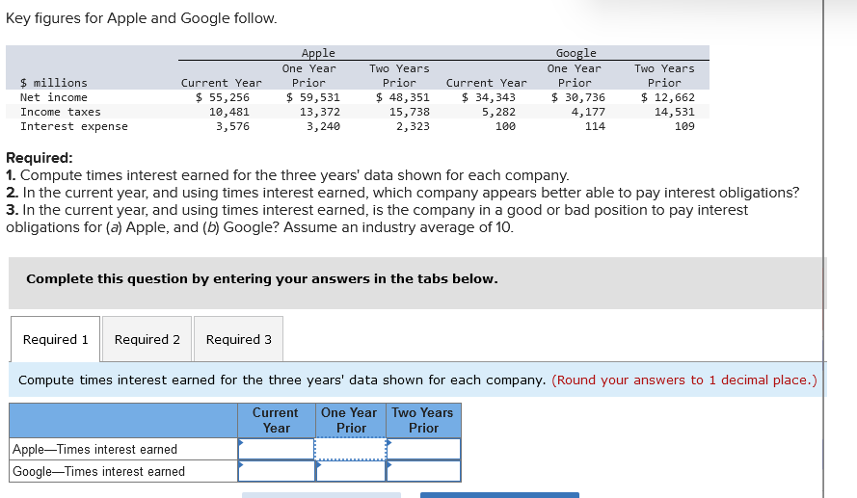Click the Net income row label
The width and height of the screenshot is (857, 498).
[54, 97]
